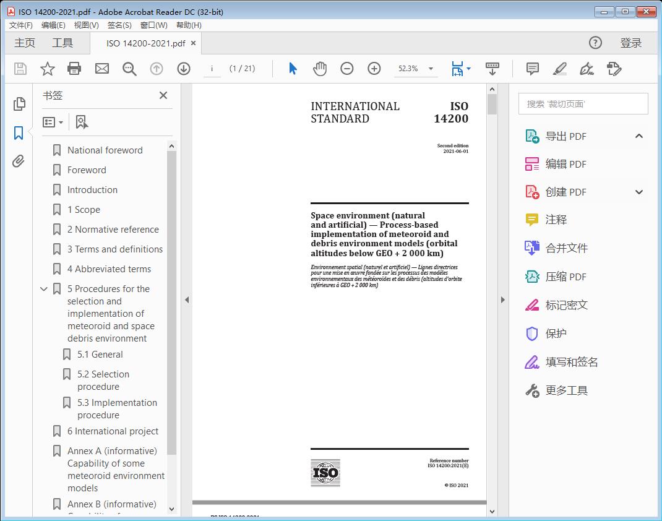Add a sticky note comment
Viewport: 662px width, 521px height.
pos(532,69)
